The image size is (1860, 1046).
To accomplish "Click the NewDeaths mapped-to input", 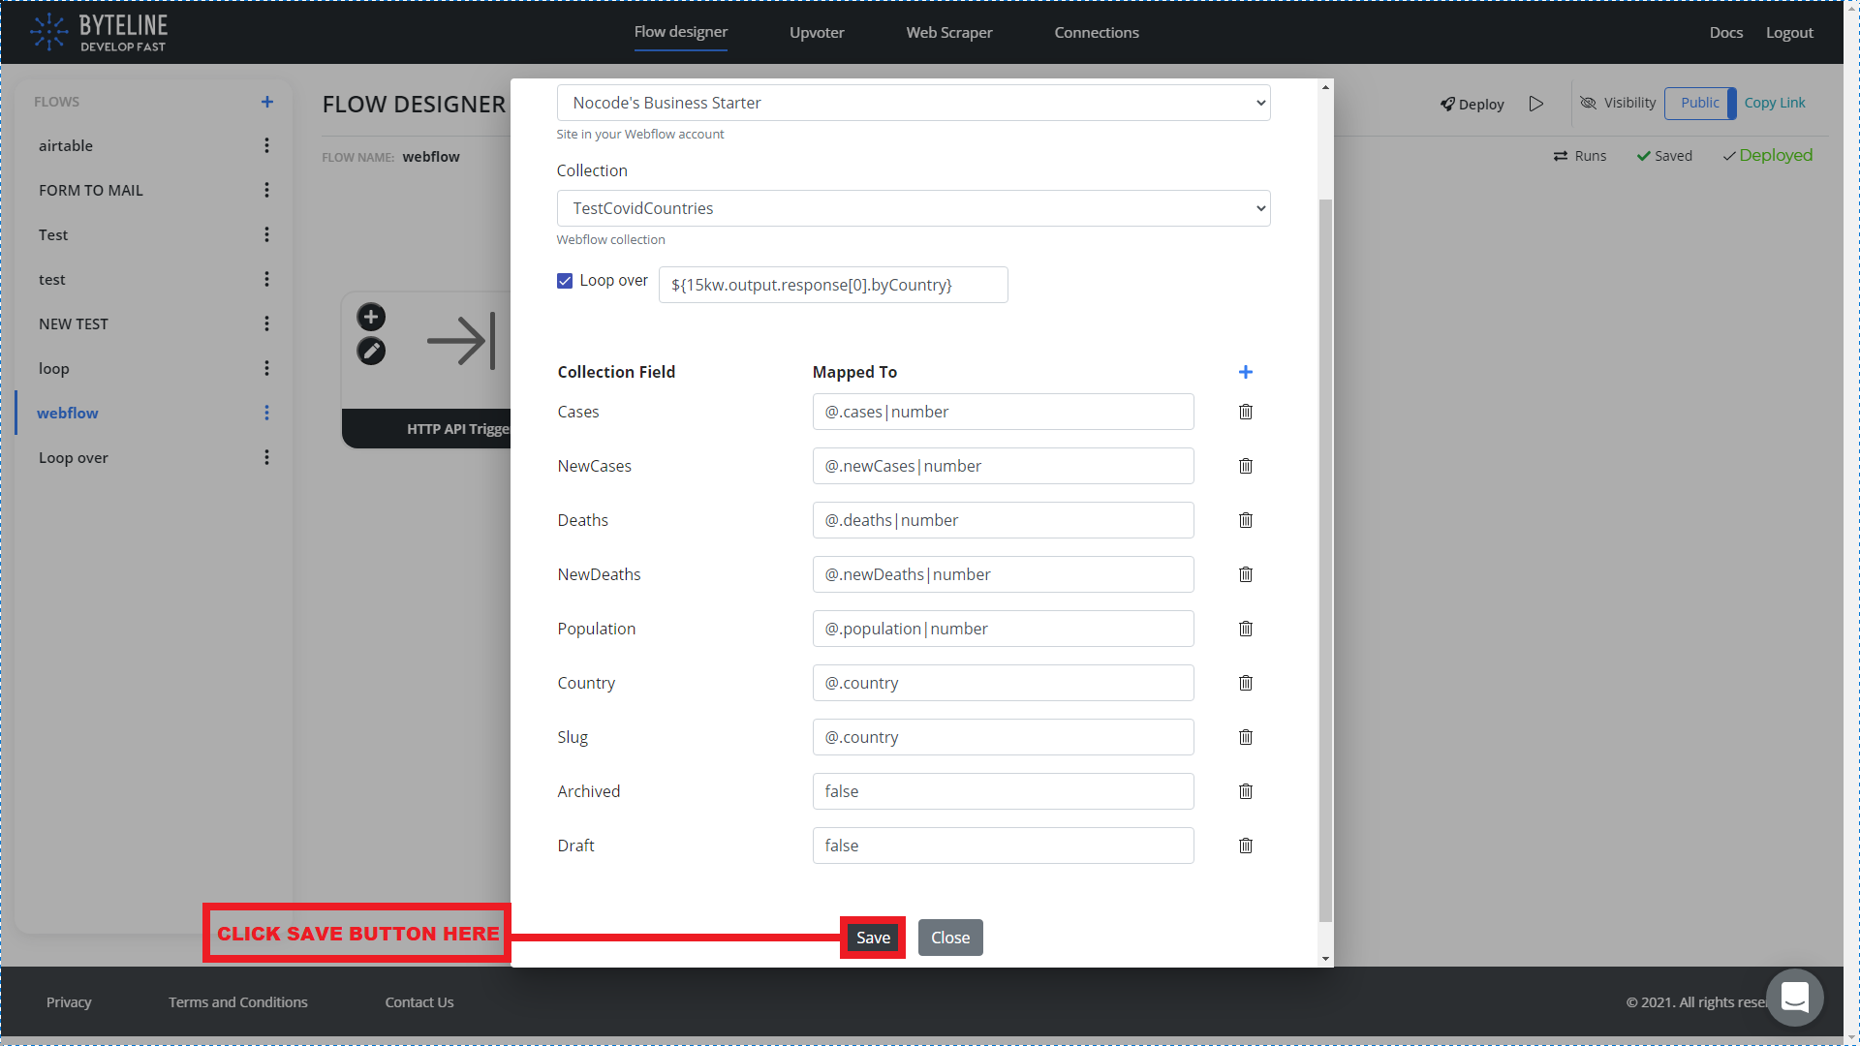I will 1003,574.
